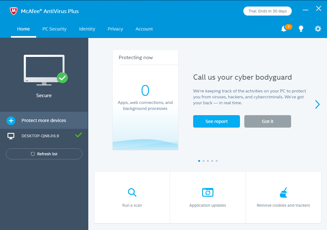
Task: Click the 0 count in Protecting now
Action: (145, 91)
